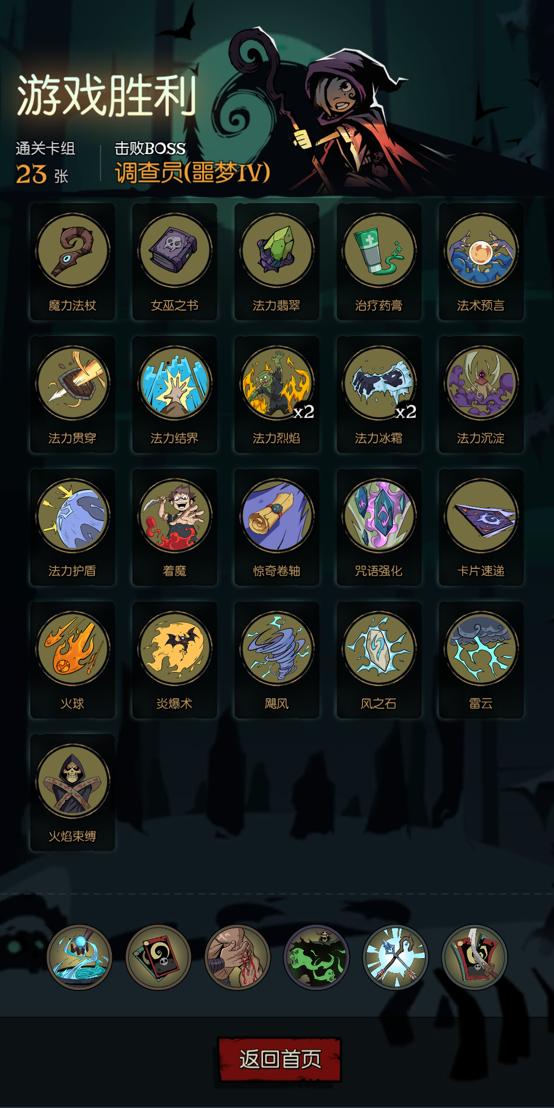Click the 返回首页 button
The width and height of the screenshot is (554, 1108).
pyautogui.click(x=280, y=1059)
